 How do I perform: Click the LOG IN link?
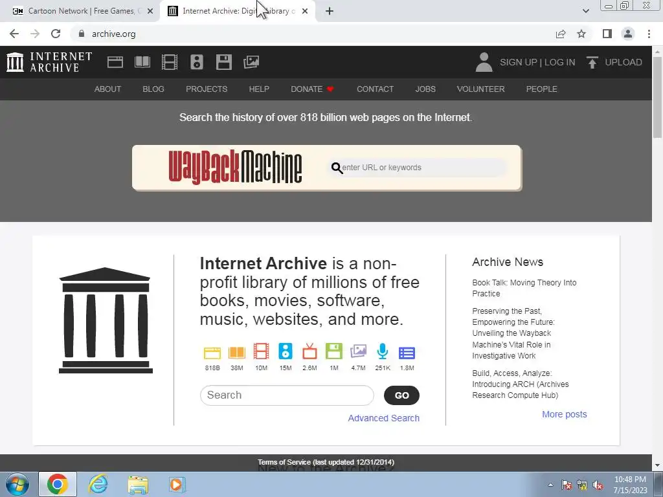click(x=559, y=62)
